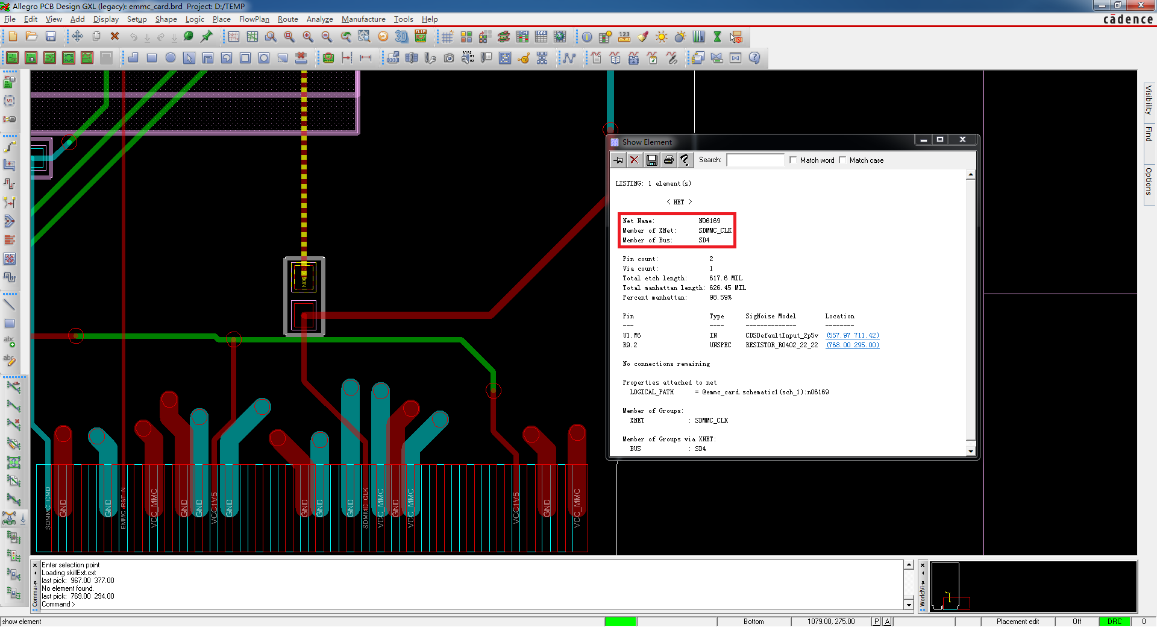Click the Zoom In magnifier icon

pos(308,37)
